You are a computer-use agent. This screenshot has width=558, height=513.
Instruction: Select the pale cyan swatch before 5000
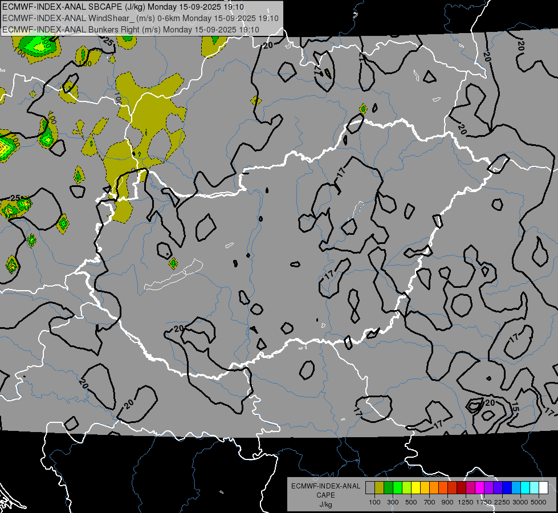(x=535, y=488)
